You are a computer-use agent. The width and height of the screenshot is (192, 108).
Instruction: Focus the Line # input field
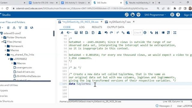138,33
